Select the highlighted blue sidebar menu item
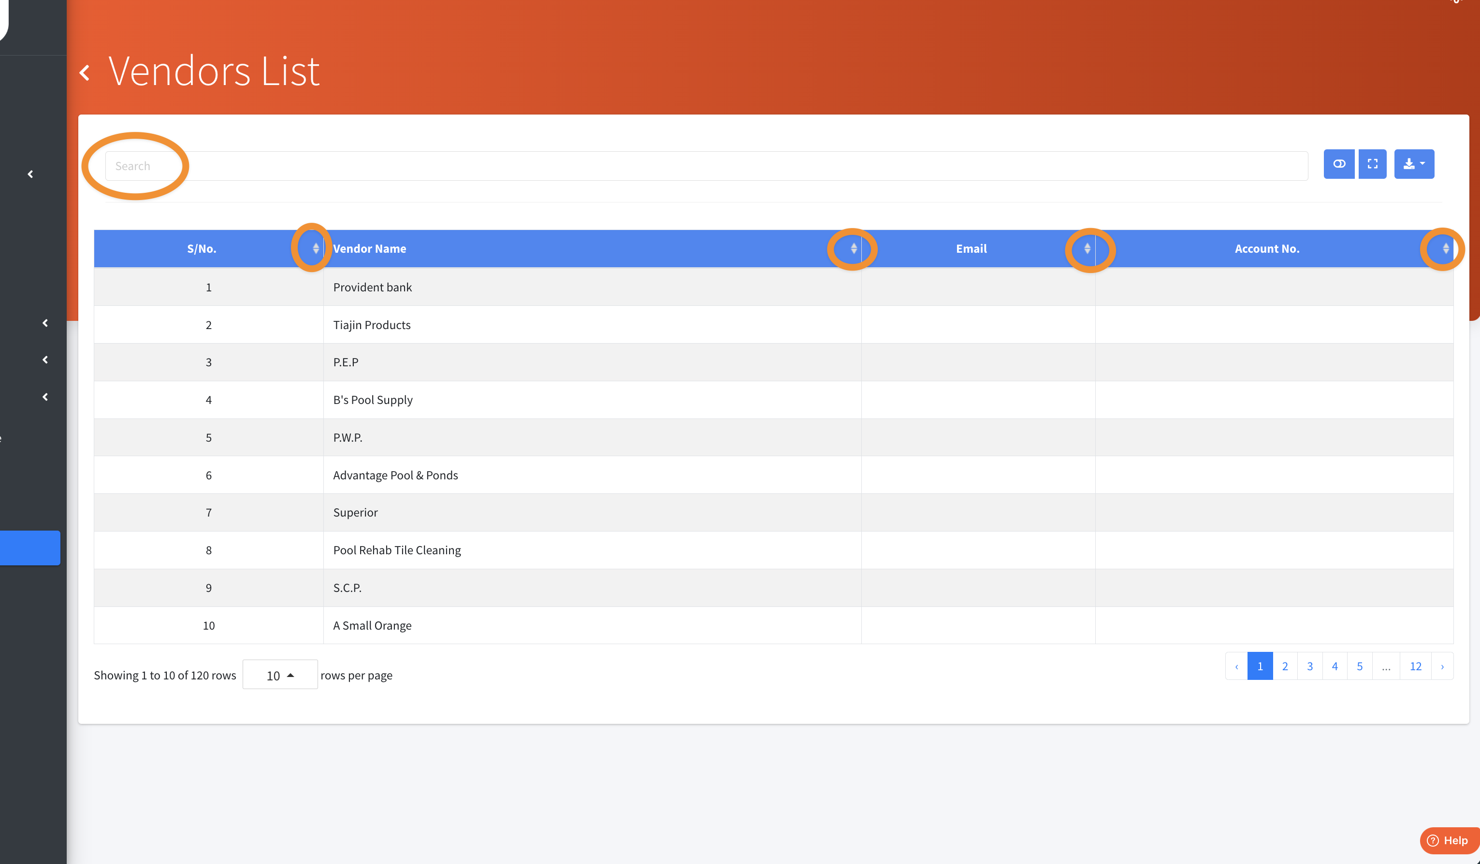This screenshot has width=1480, height=864. pyautogui.click(x=29, y=547)
